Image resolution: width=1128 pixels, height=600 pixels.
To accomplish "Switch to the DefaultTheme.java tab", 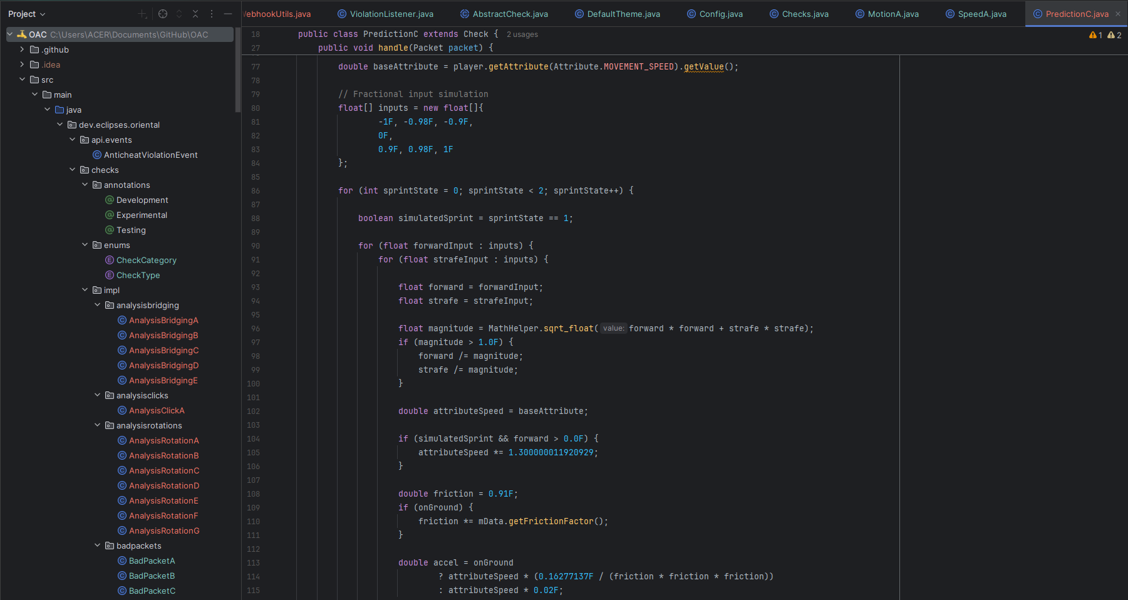I will click(618, 14).
